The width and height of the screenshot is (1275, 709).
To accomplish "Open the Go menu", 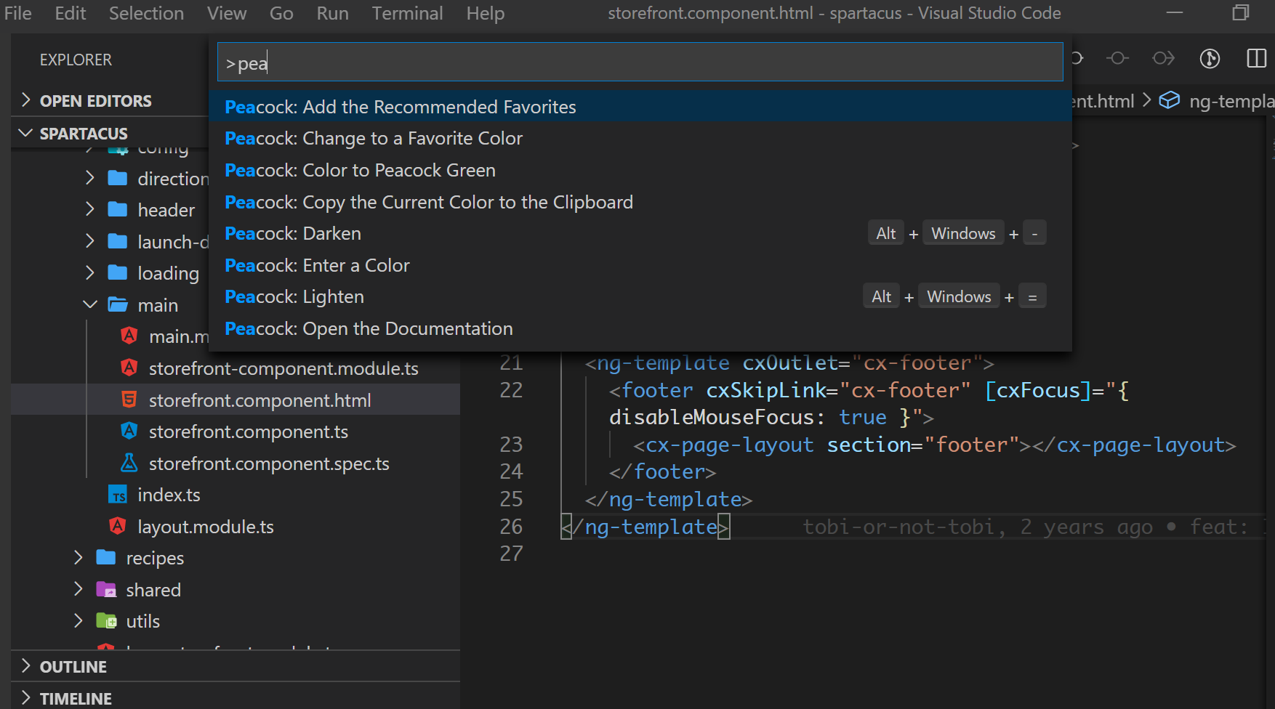I will coord(281,12).
